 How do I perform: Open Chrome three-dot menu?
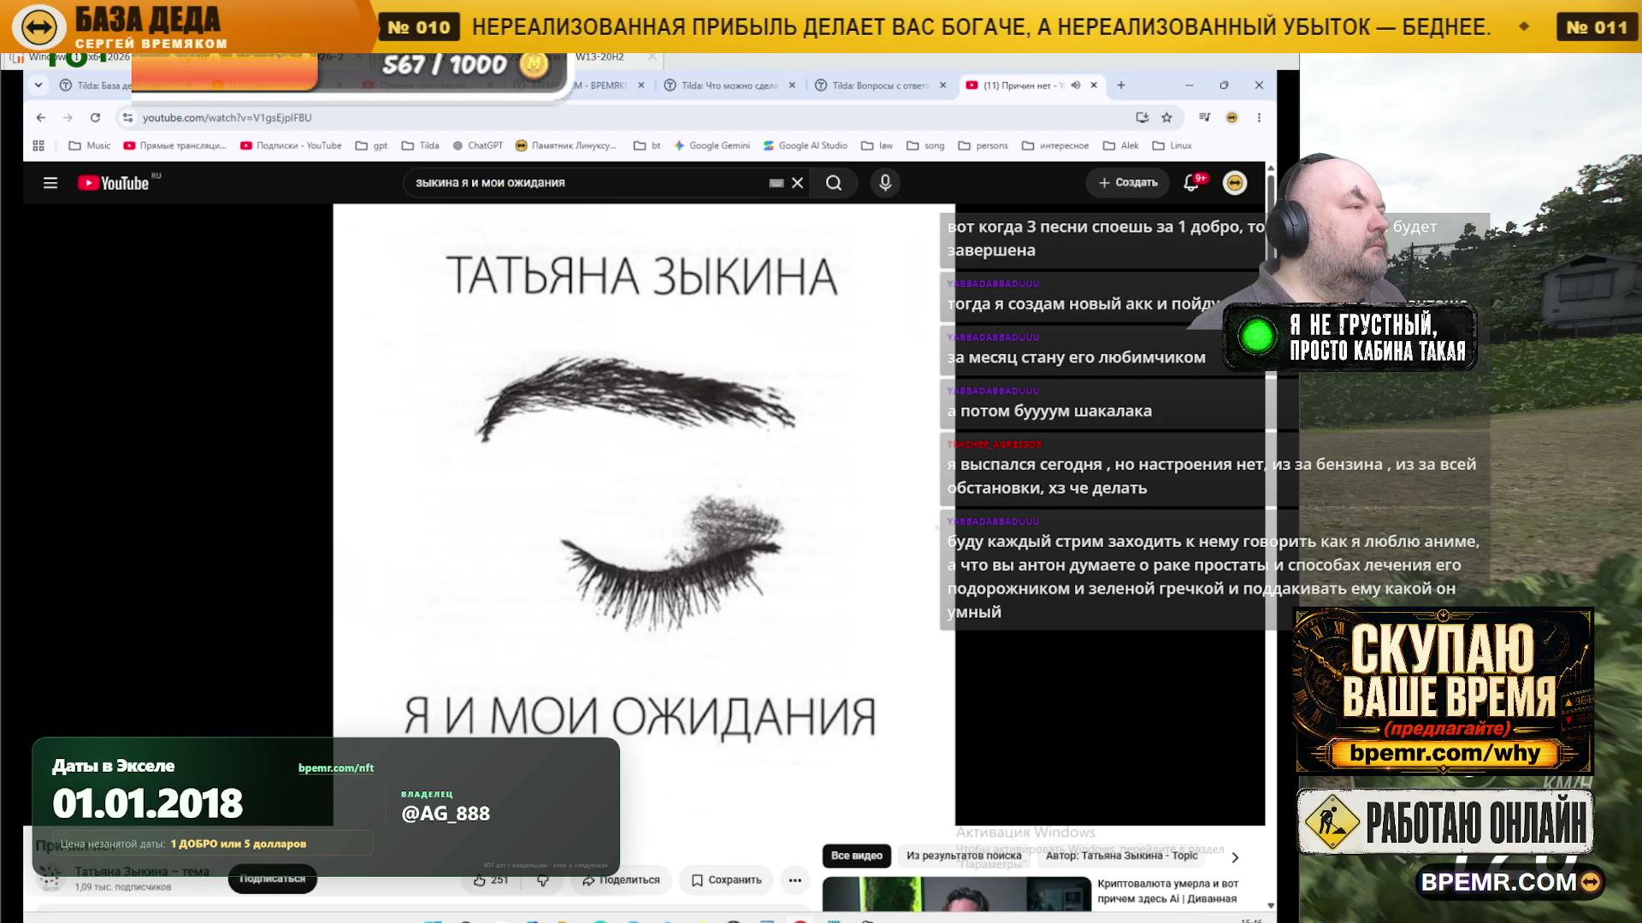[x=1259, y=118]
